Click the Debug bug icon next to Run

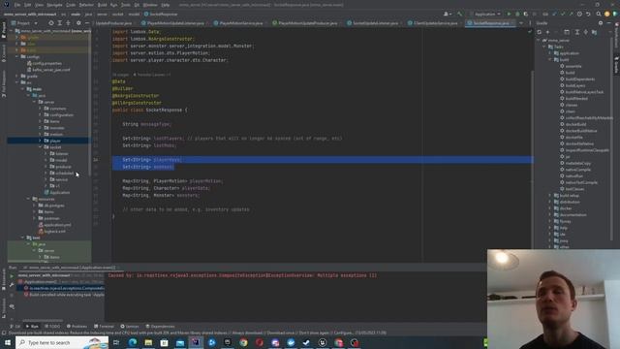point(517,14)
